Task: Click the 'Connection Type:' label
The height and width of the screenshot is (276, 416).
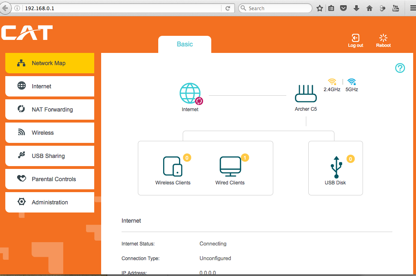Action: [x=141, y=258]
